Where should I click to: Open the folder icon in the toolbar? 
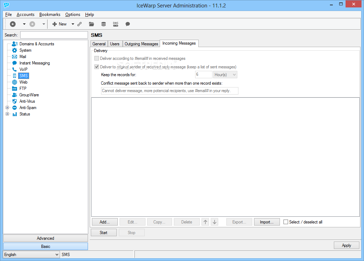(92, 24)
